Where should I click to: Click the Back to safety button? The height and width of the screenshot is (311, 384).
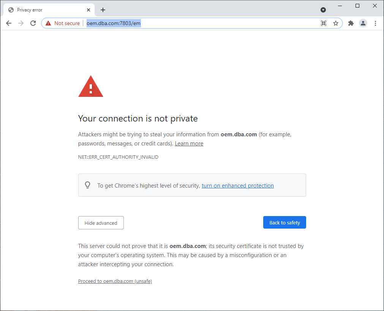coord(284,223)
